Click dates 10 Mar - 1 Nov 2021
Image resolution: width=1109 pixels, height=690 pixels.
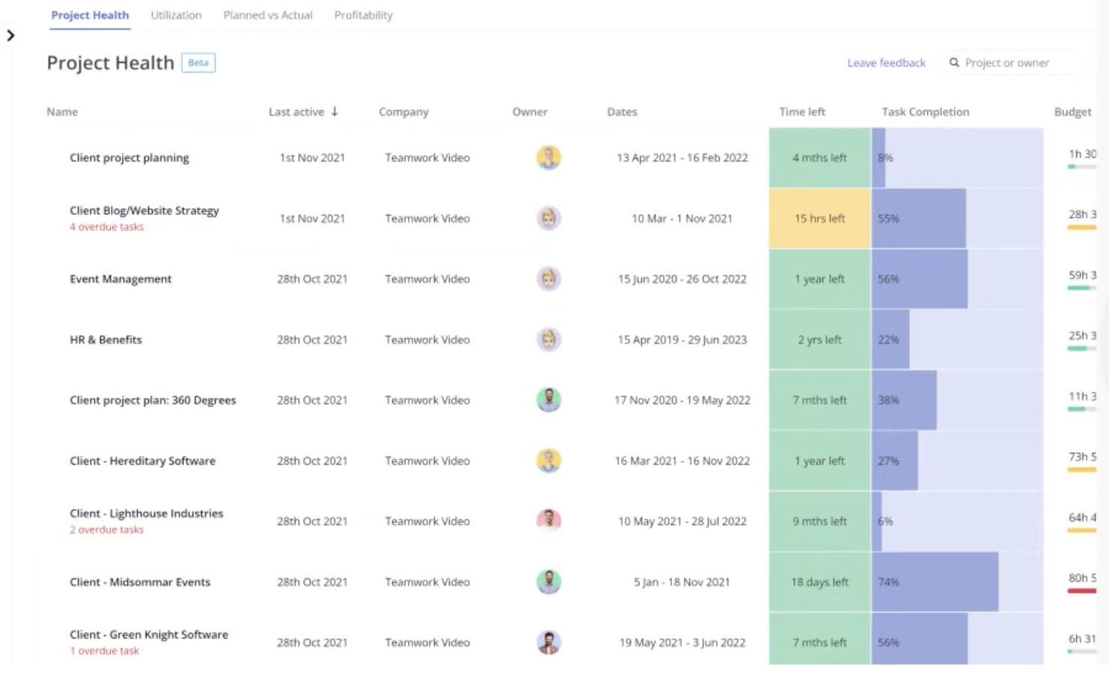(x=682, y=219)
